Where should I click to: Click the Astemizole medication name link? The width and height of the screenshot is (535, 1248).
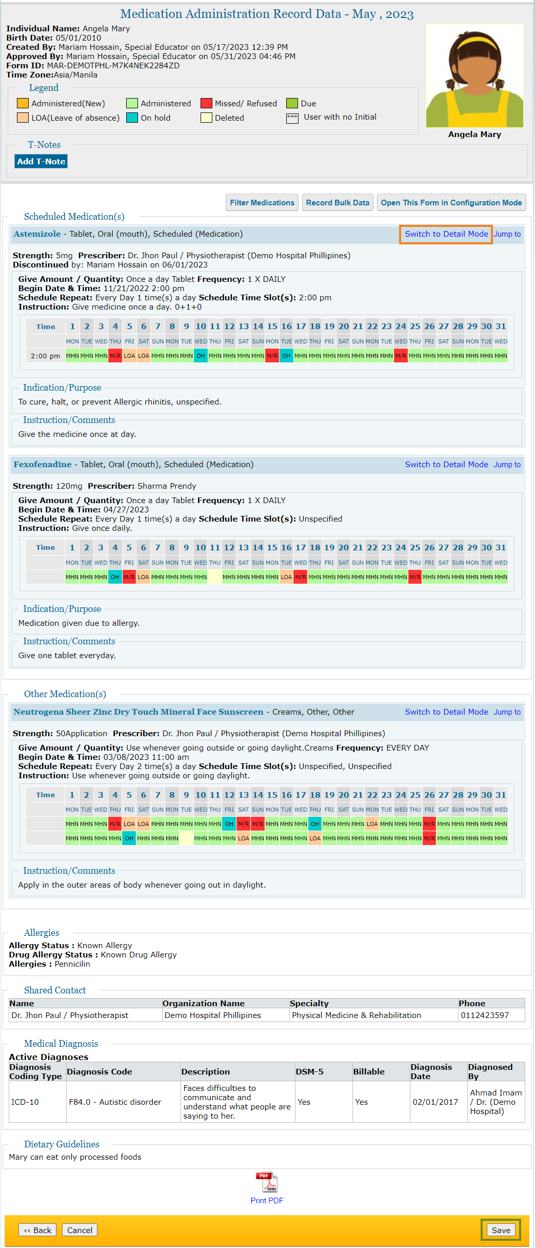[37, 234]
